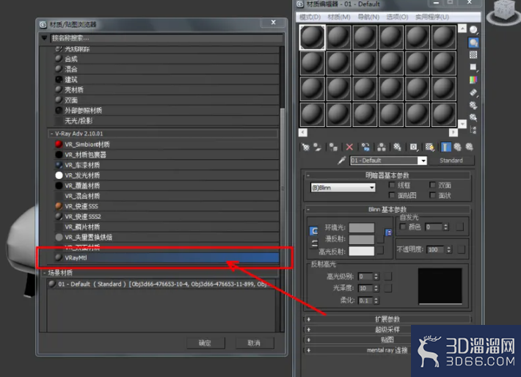Select VRayMtl in material list
521x377 pixels.
(167, 257)
